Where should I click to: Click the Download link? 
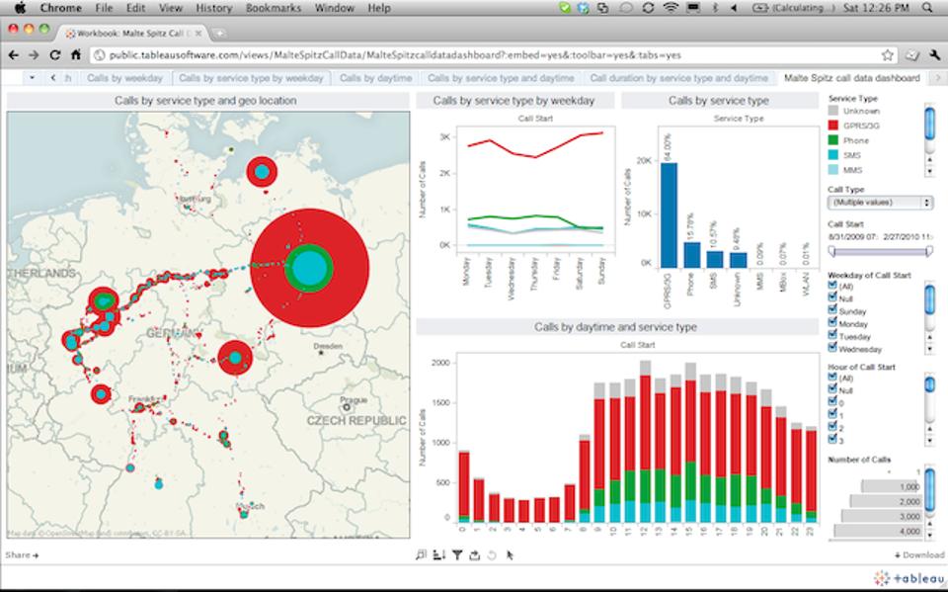click(x=919, y=554)
